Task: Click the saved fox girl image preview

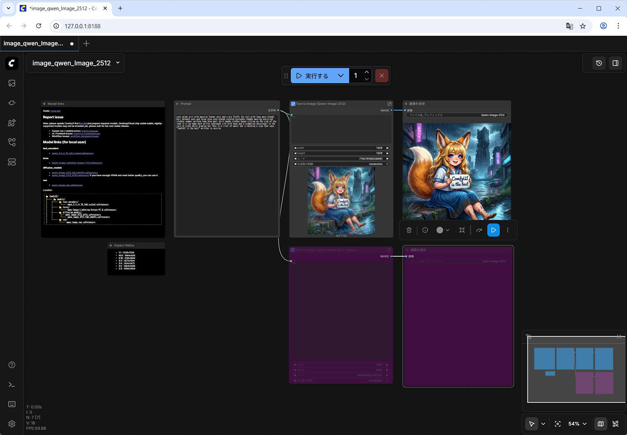Action: (457, 171)
